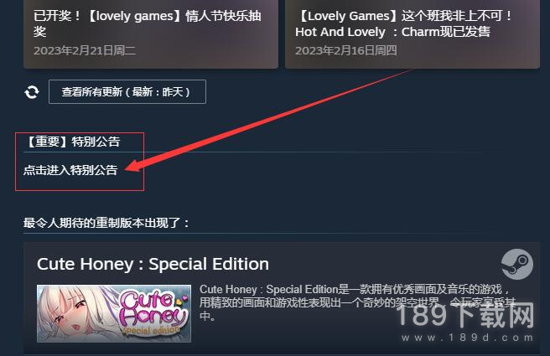Click the Cute Honey : Special Edition title
This screenshot has width=550, height=356.
click(153, 264)
